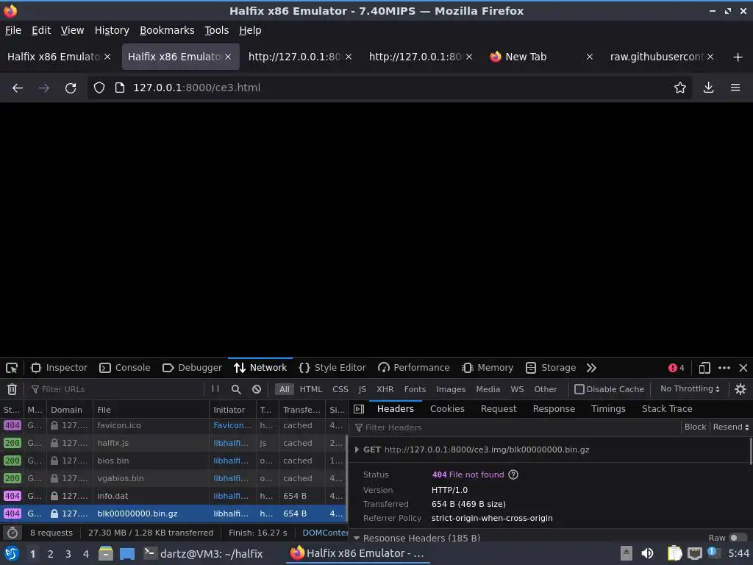Show error count badge with 4 errors
Screen dimensions: 753x565
[x=677, y=368]
